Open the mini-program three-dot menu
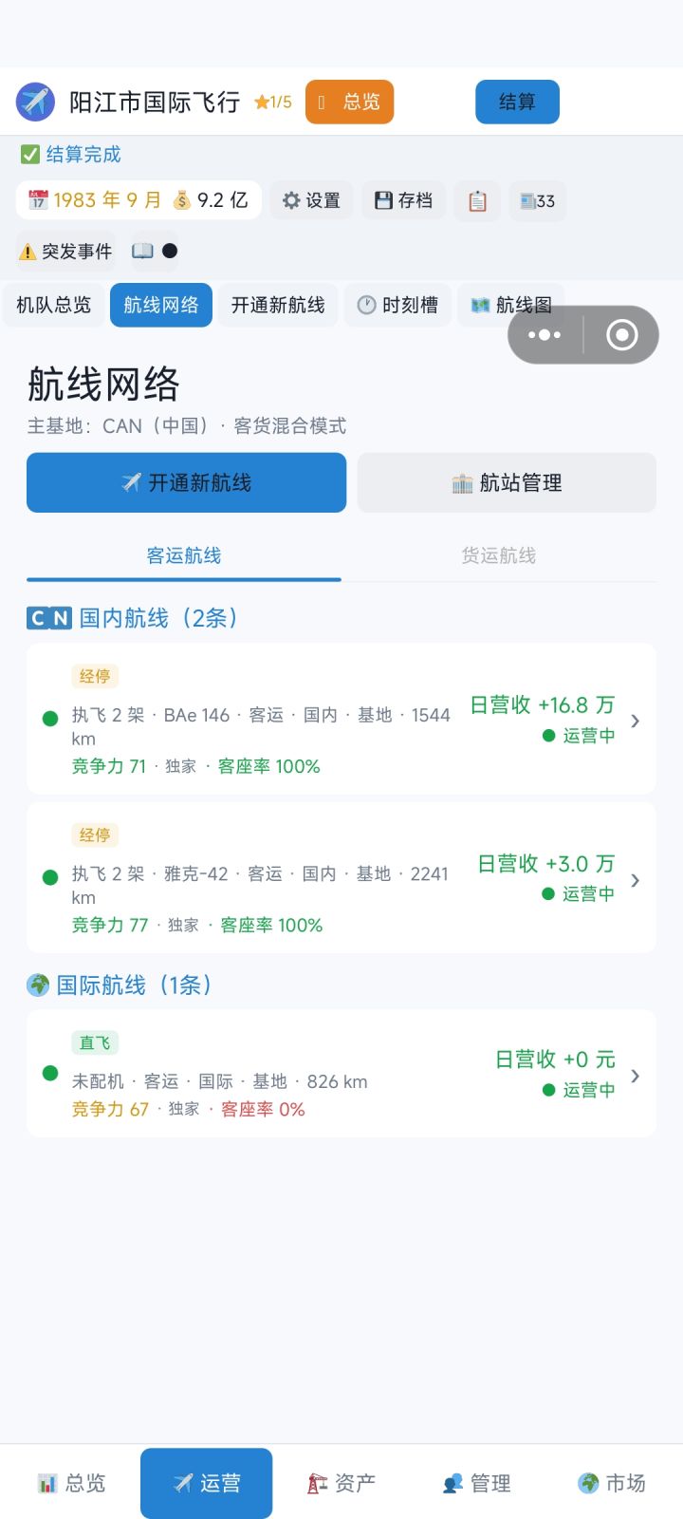683x1519 pixels. coord(545,334)
